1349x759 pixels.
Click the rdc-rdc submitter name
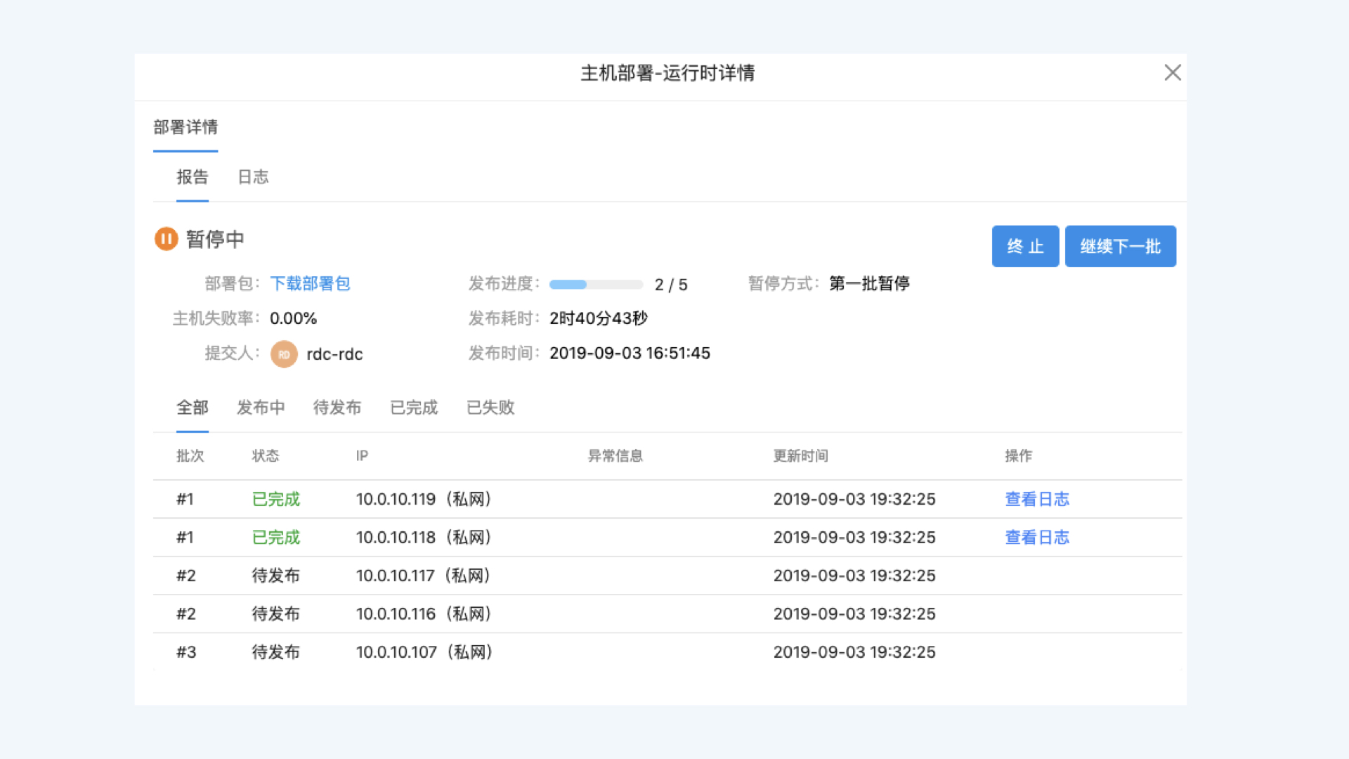point(334,354)
